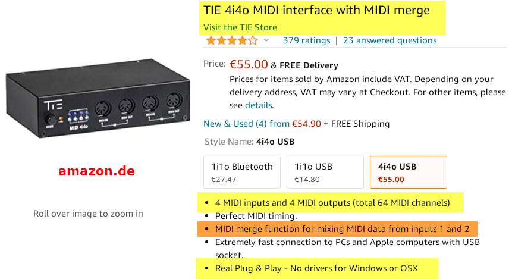Click the €54.90 used price
The height and width of the screenshot is (279, 512).
point(306,124)
